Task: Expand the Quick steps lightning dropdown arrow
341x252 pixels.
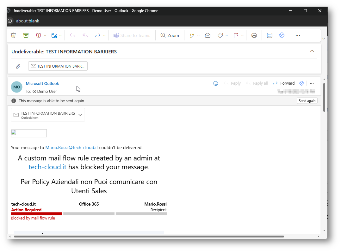Action: 198,36
